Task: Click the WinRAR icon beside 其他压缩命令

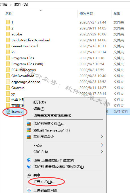Action: click(x=29, y=137)
